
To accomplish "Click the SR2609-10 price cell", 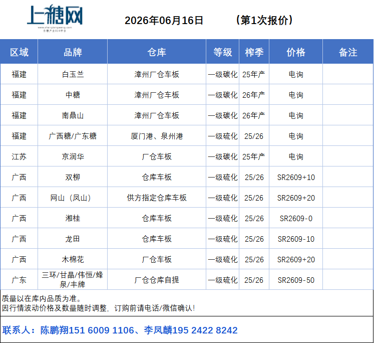I will point(296,239).
